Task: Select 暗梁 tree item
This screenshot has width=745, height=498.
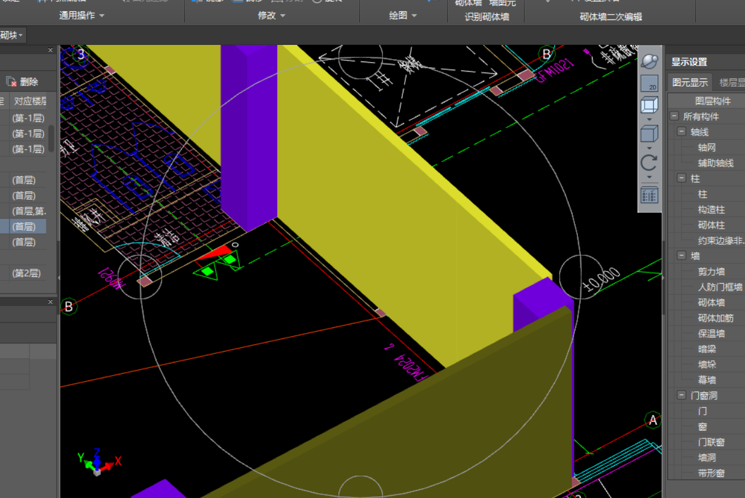Action: (x=707, y=349)
